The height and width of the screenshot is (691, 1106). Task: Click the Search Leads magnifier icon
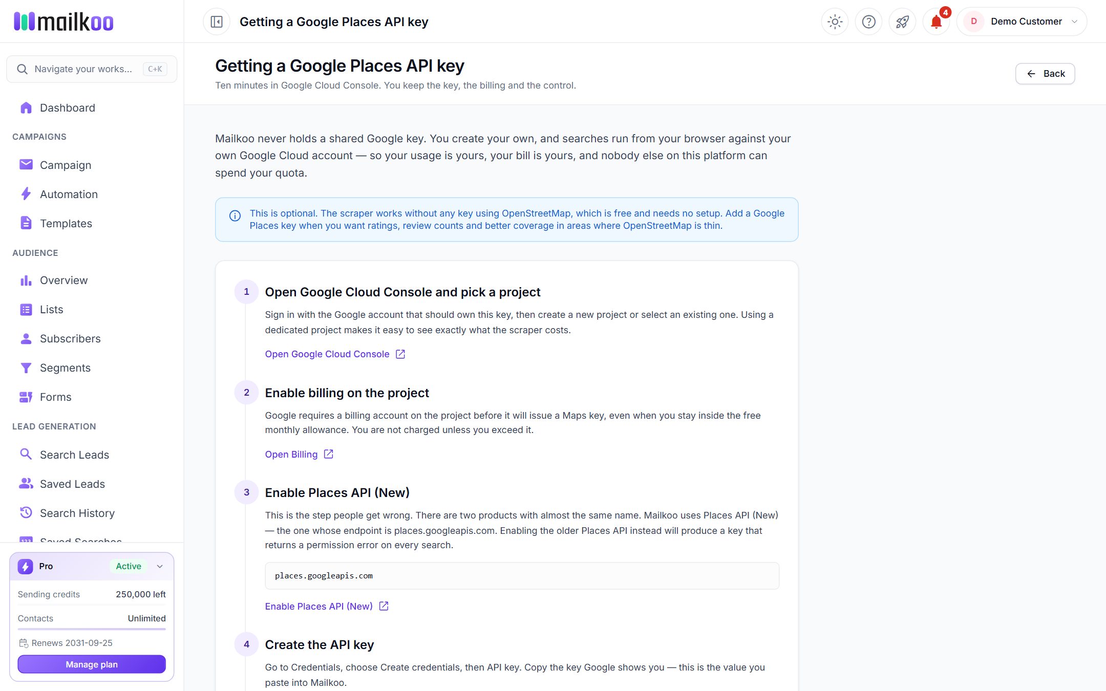click(x=26, y=454)
